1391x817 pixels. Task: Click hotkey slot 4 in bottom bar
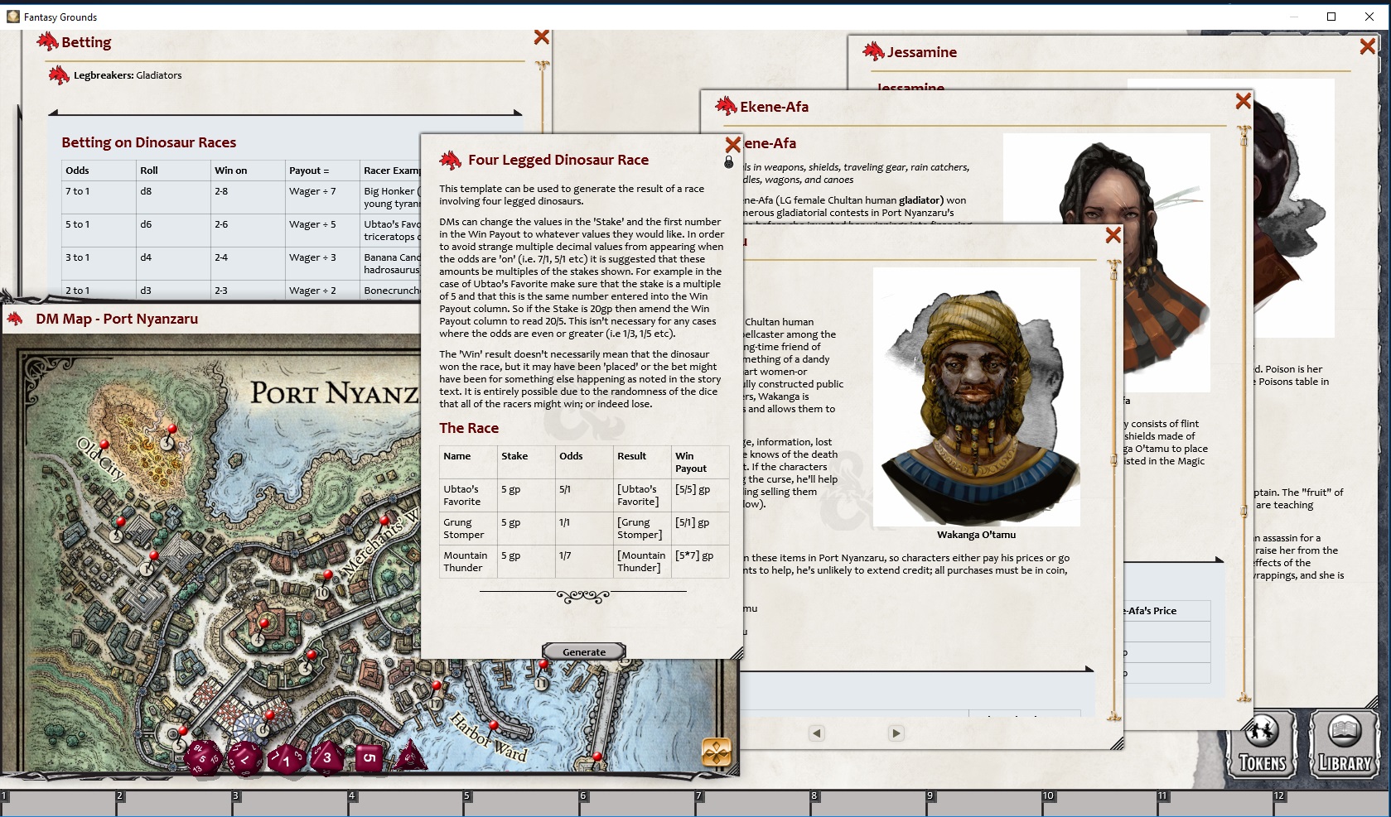click(x=404, y=804)
